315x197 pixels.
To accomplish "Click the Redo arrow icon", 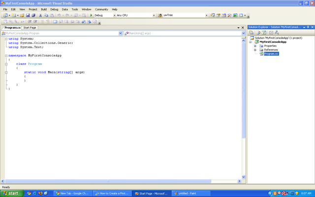I will coord(67,15).
